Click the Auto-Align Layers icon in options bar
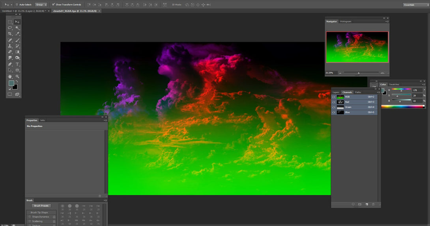 165,5
